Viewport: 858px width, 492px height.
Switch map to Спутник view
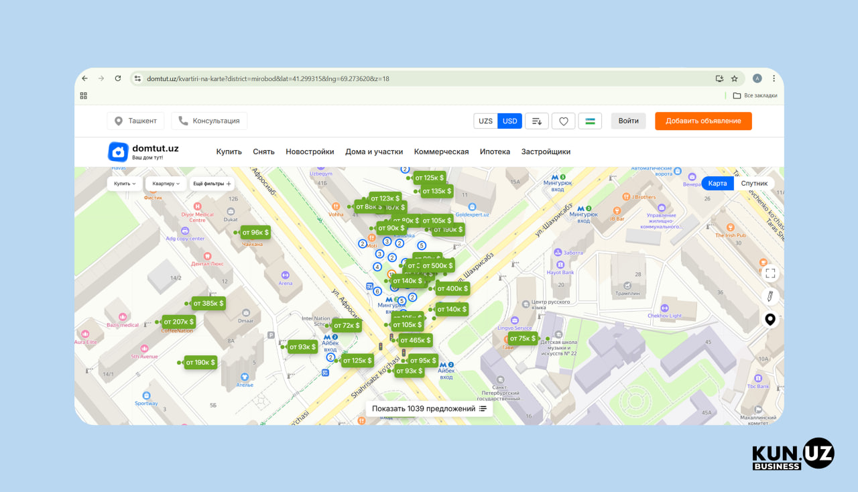click(x=754, y=184)
